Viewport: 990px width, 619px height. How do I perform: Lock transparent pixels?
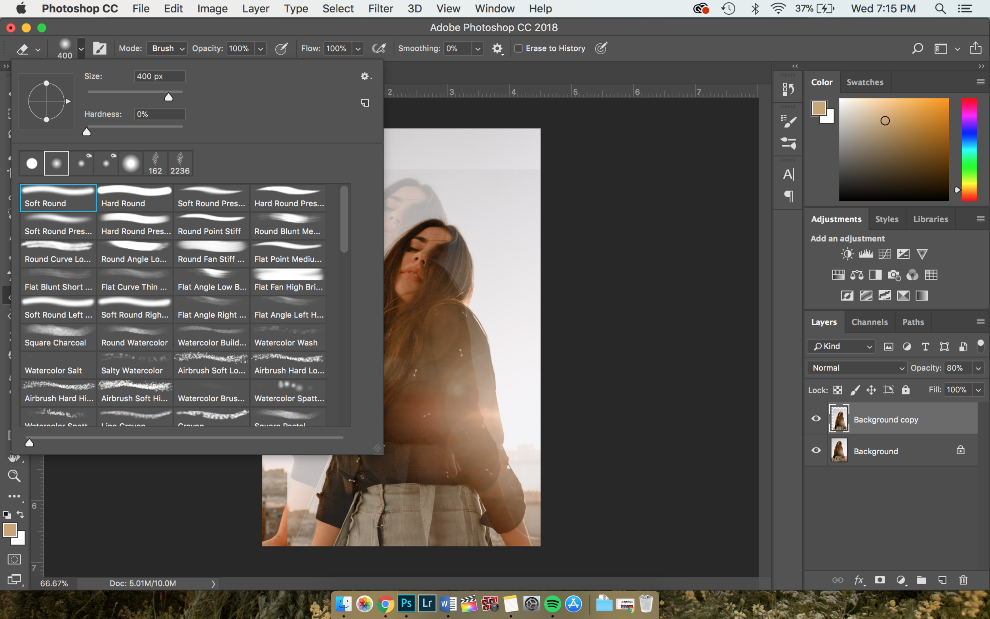pos(838,390)
